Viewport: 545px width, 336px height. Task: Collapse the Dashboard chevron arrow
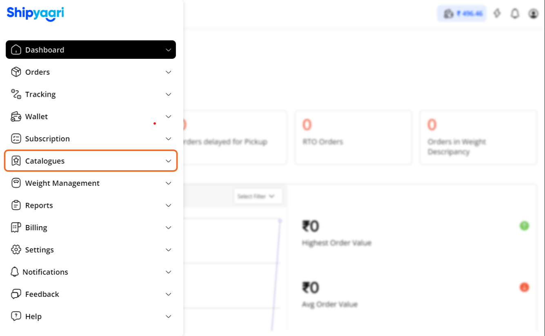tap(168, 50)
